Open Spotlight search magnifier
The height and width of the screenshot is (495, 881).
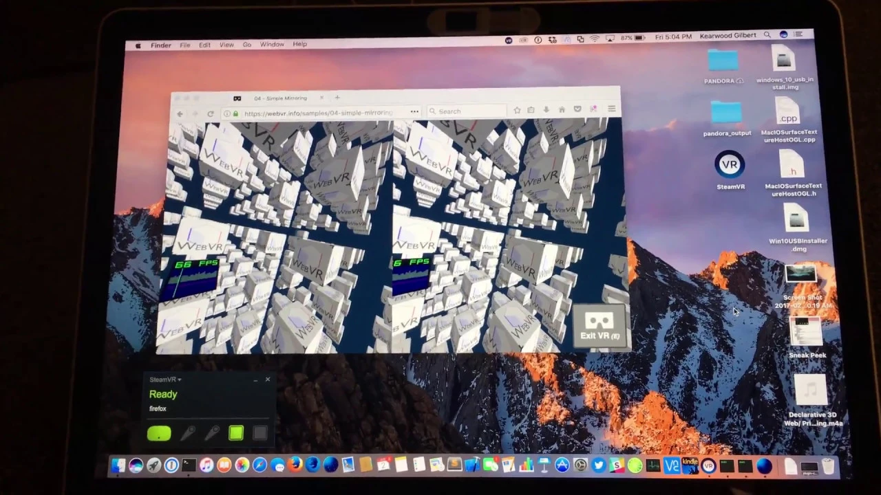coord(767,34)
